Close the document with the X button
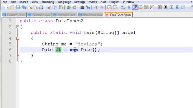The height and width of the screenshot is (108, 193). coord(191,2)
